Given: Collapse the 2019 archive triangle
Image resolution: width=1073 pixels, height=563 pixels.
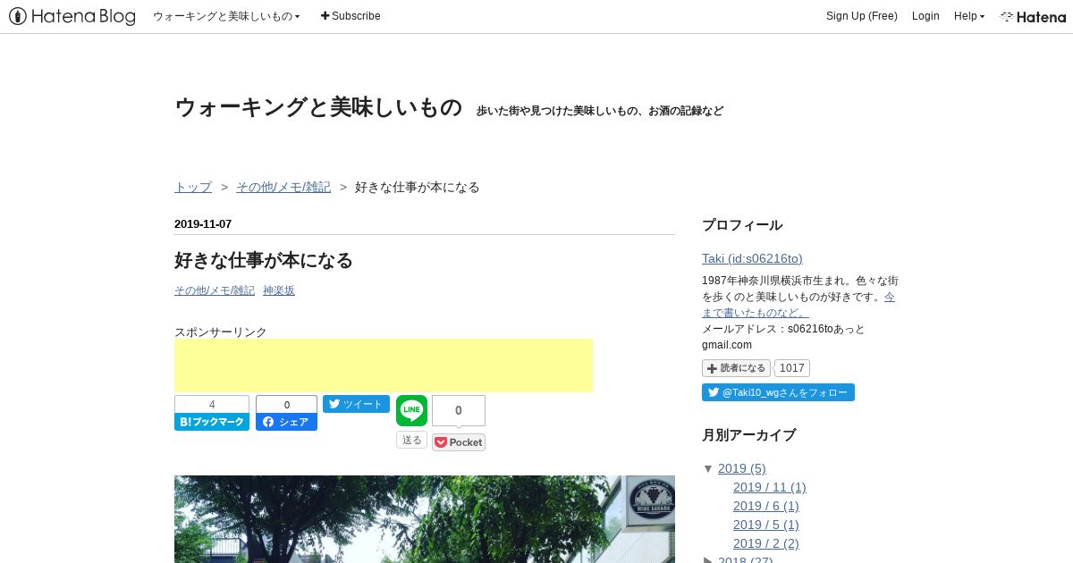Looking at the screenshot, I should point(708,468).
